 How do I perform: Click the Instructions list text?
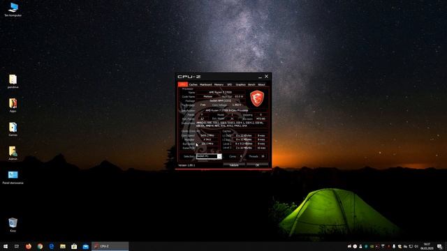coord(230,124)
